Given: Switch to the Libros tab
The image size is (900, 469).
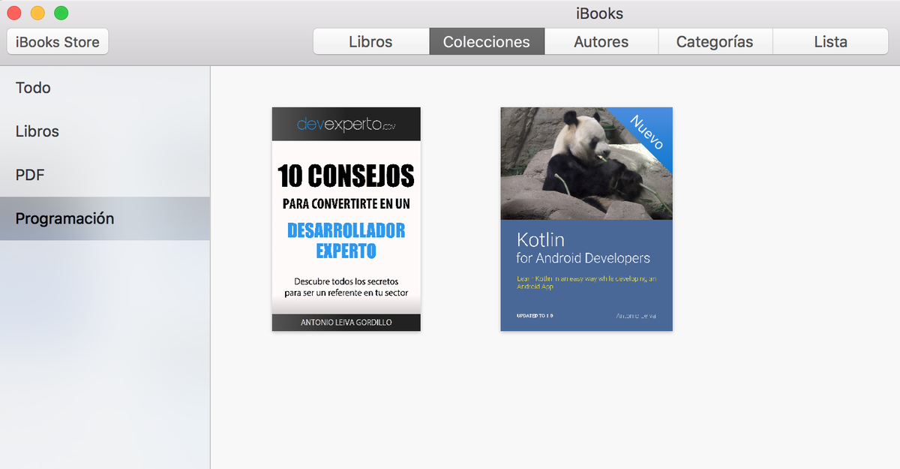Looking at the screenshot, I should [x=370, y=42].
